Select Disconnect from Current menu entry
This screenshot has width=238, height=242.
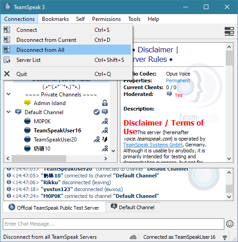[x=67, y=40]
